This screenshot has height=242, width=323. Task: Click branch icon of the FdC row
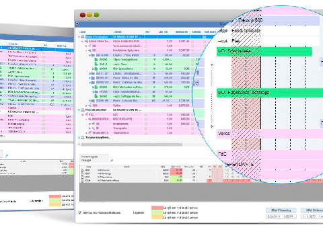86,114
